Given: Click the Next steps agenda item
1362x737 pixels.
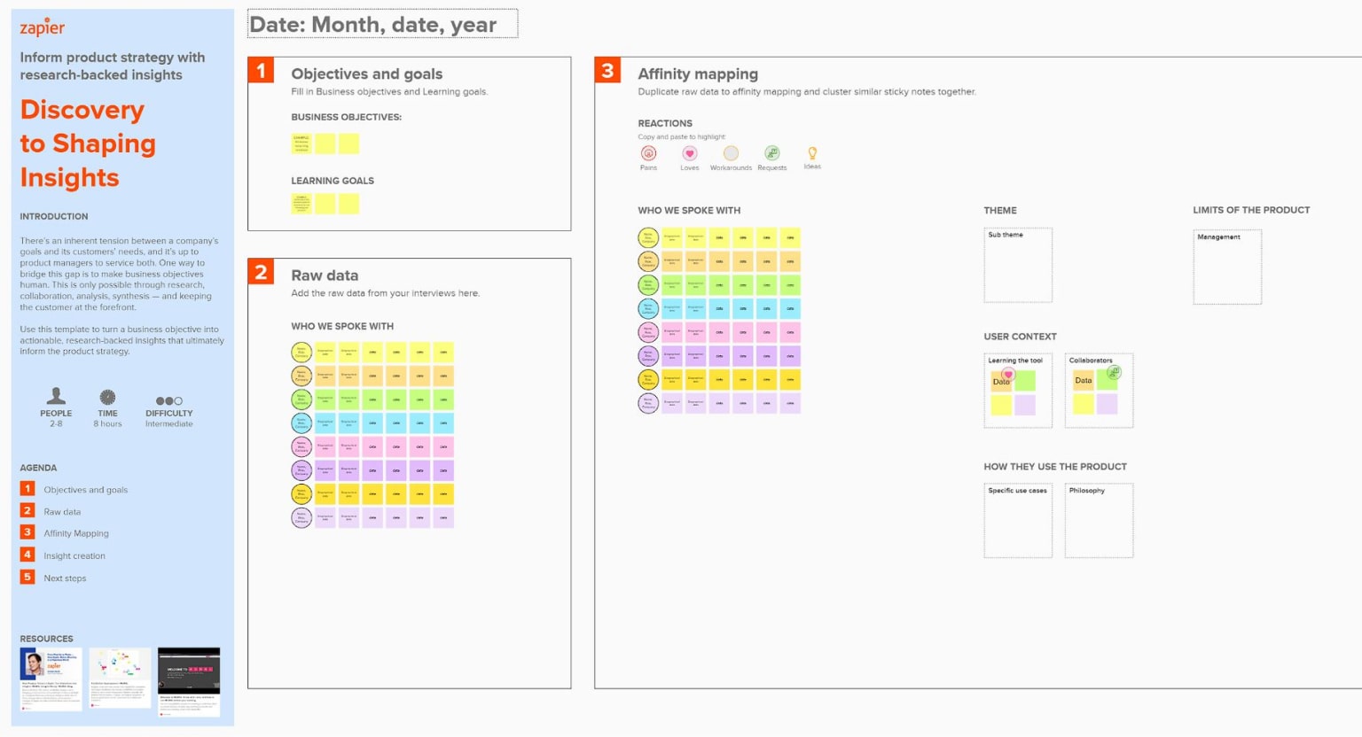Looking at the screenshot, I should coord(65,578).
